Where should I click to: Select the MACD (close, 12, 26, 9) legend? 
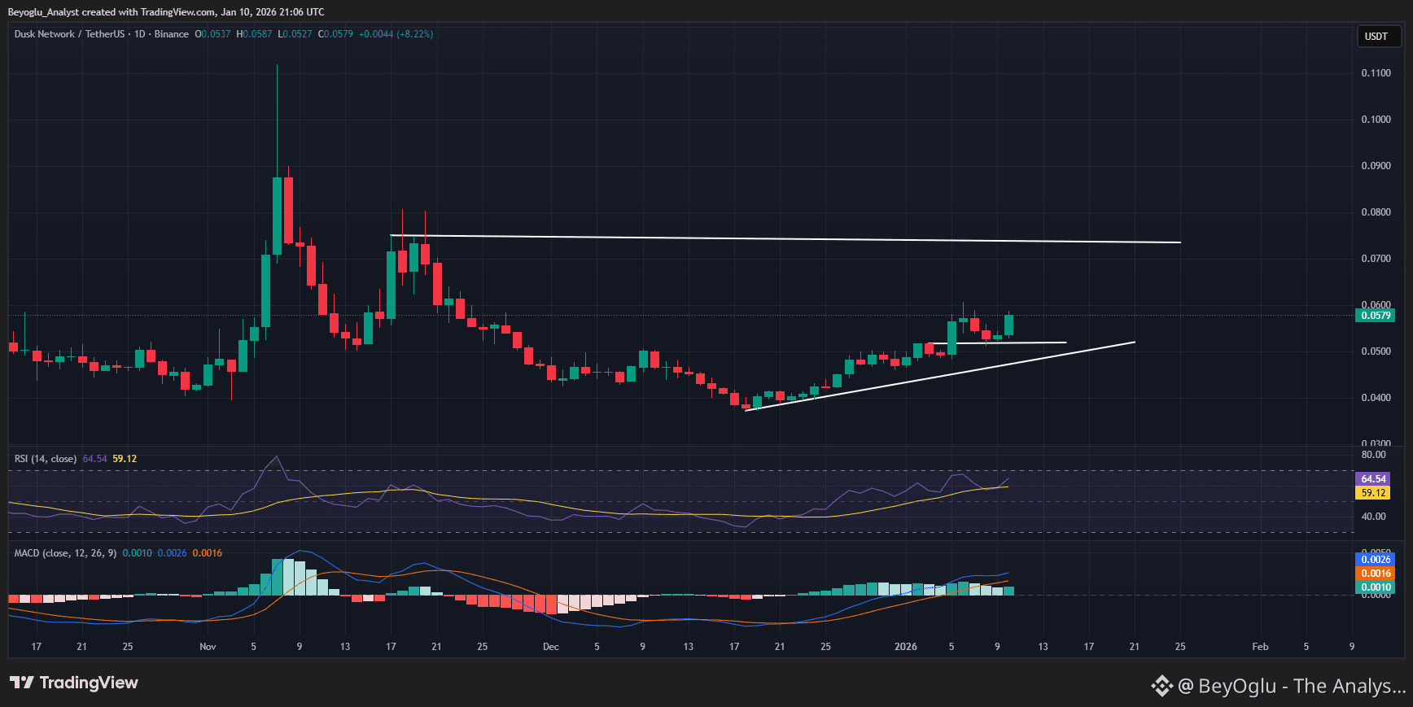[66, 553]
